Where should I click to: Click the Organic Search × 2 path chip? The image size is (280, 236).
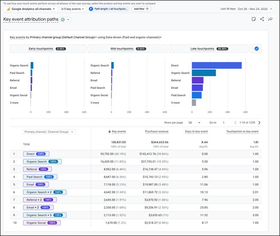(45, 192)
